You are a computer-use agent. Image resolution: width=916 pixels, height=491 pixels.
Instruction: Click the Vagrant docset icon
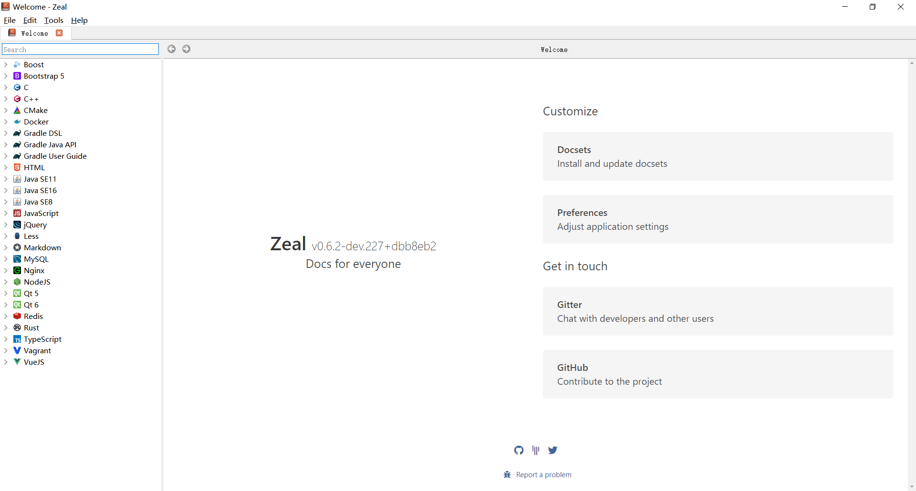[17, 351]
